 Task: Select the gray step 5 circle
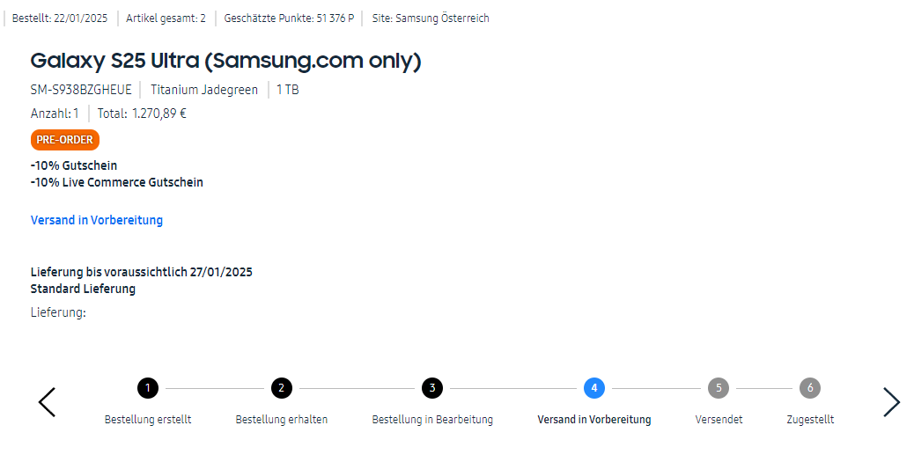click(719, 387)
